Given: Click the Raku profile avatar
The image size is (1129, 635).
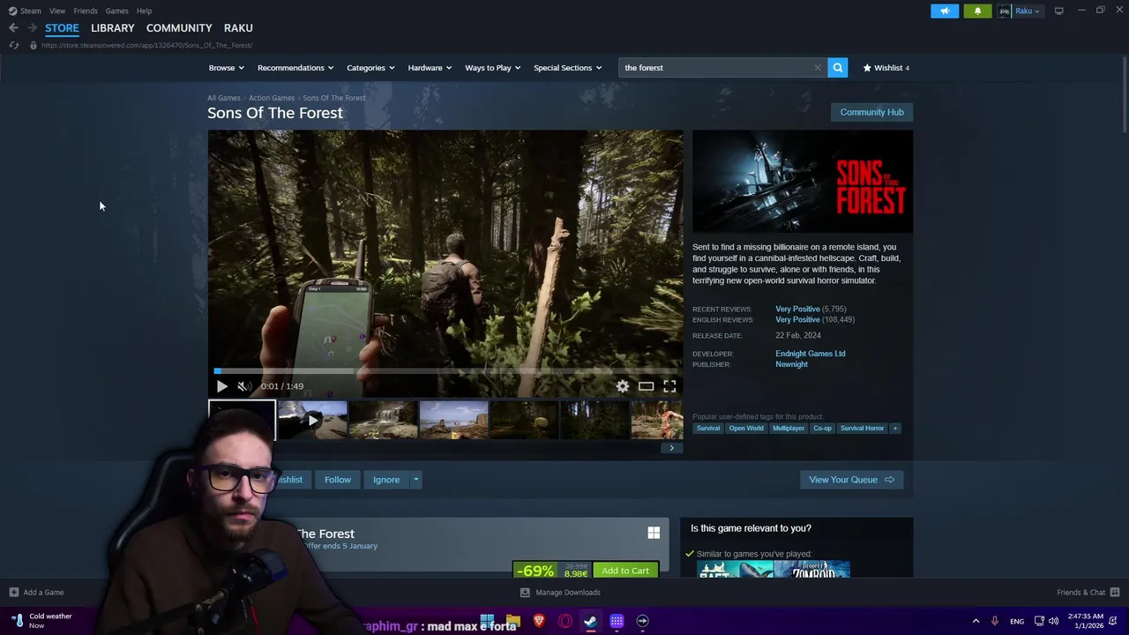Looking at the screenshot, I should point(1004,11).
